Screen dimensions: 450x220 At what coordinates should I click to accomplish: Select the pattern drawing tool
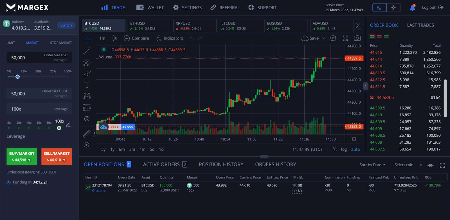click(x=87, y=96)
